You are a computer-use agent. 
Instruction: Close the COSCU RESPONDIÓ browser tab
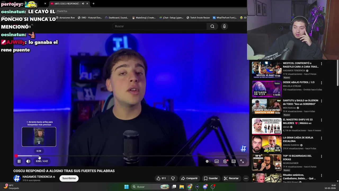[87, 4]
